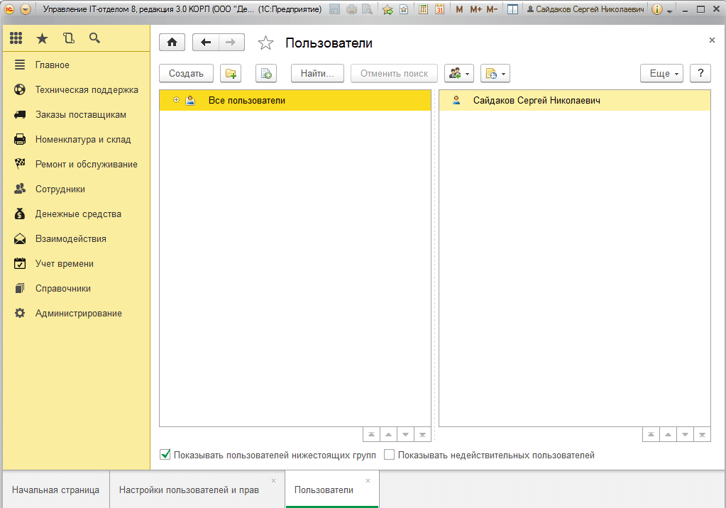Open the favorites list icon in title bar
This screenshot has width=726, height=508.
[404, 9]
